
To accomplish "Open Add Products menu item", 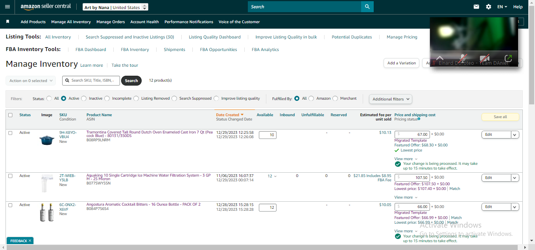I will coord(33,22).
